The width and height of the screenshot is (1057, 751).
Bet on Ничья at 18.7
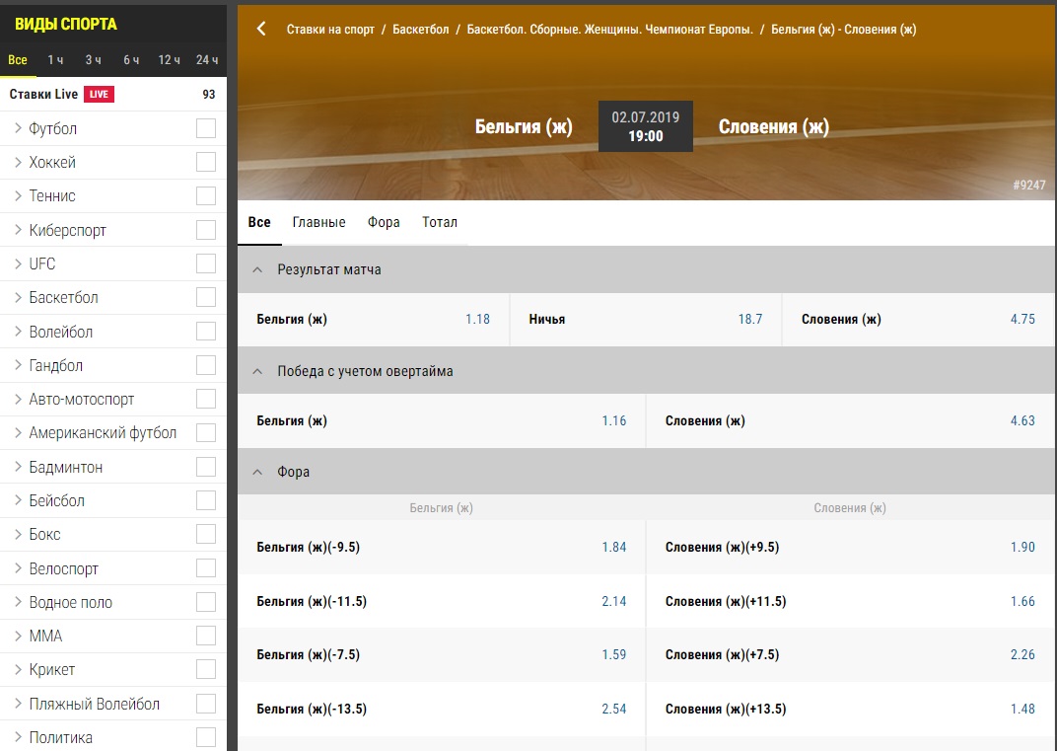point(646,319)
